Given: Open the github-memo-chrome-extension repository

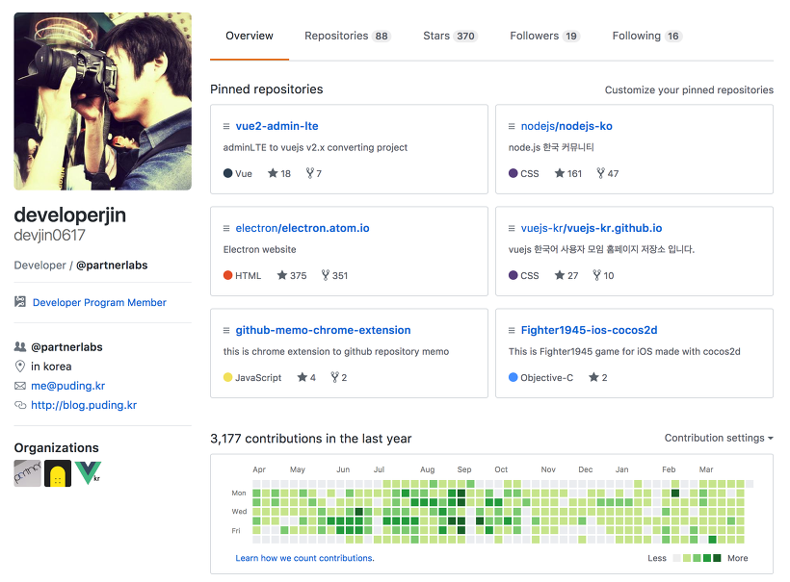Looking at the screenshot, I should 323,331.
